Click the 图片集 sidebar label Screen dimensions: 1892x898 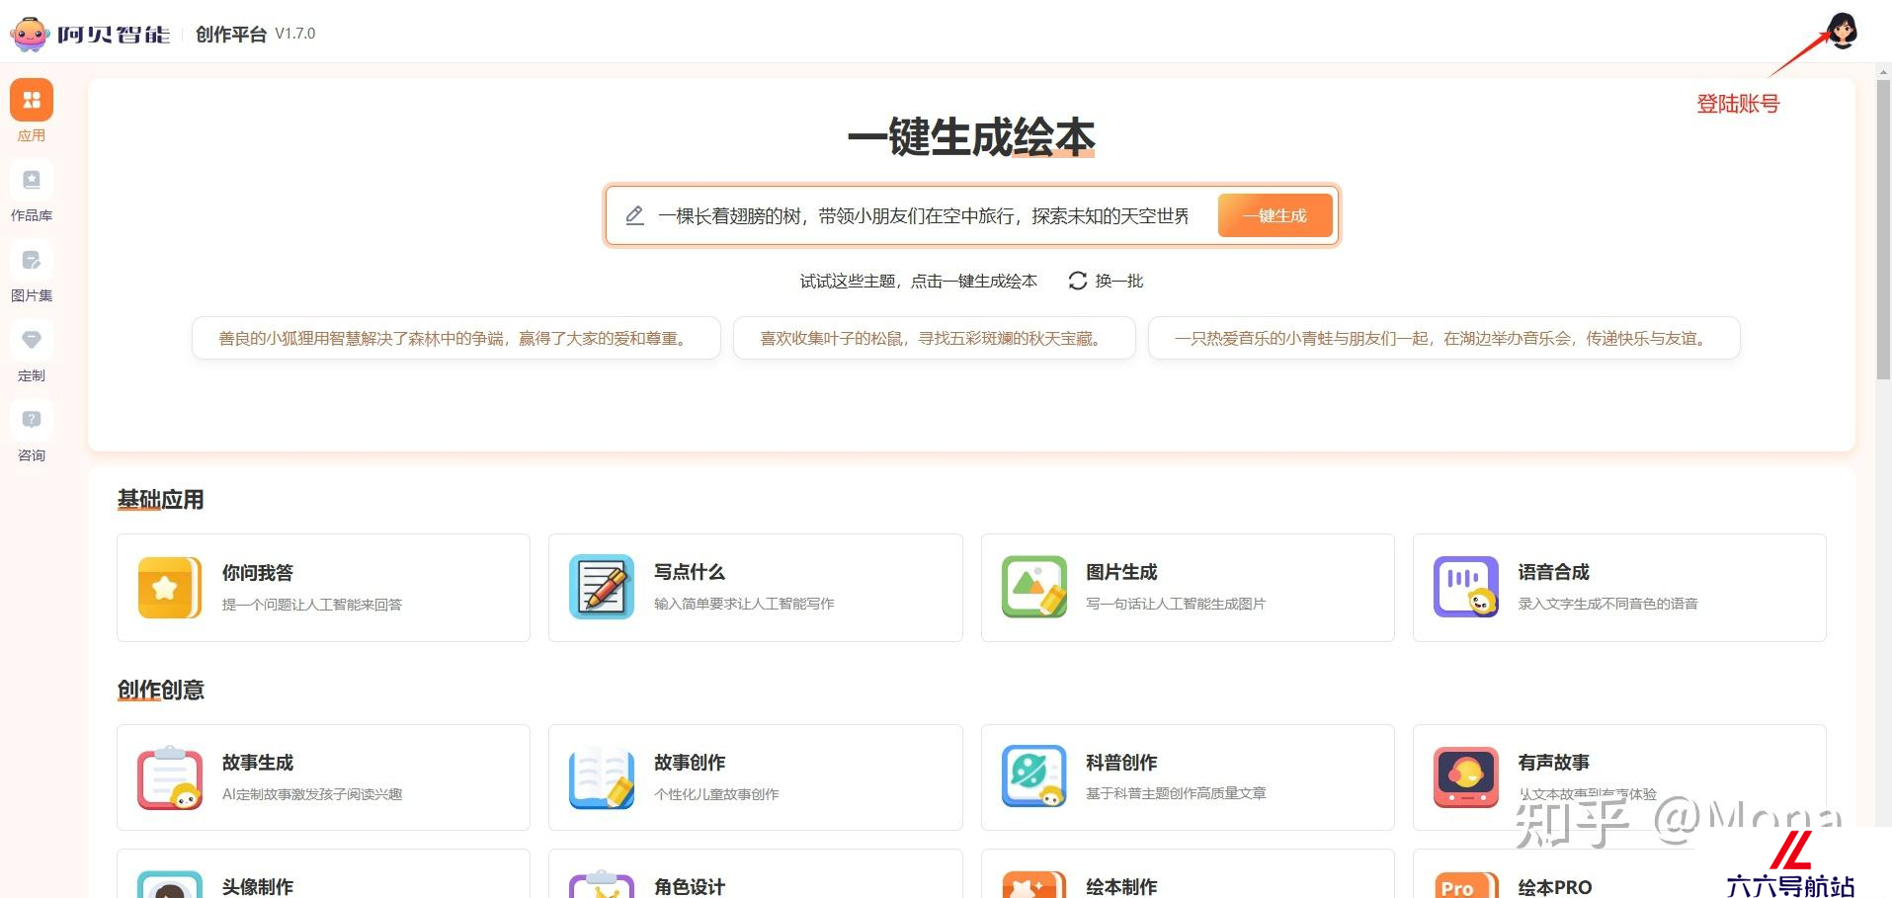click(32, 295)
